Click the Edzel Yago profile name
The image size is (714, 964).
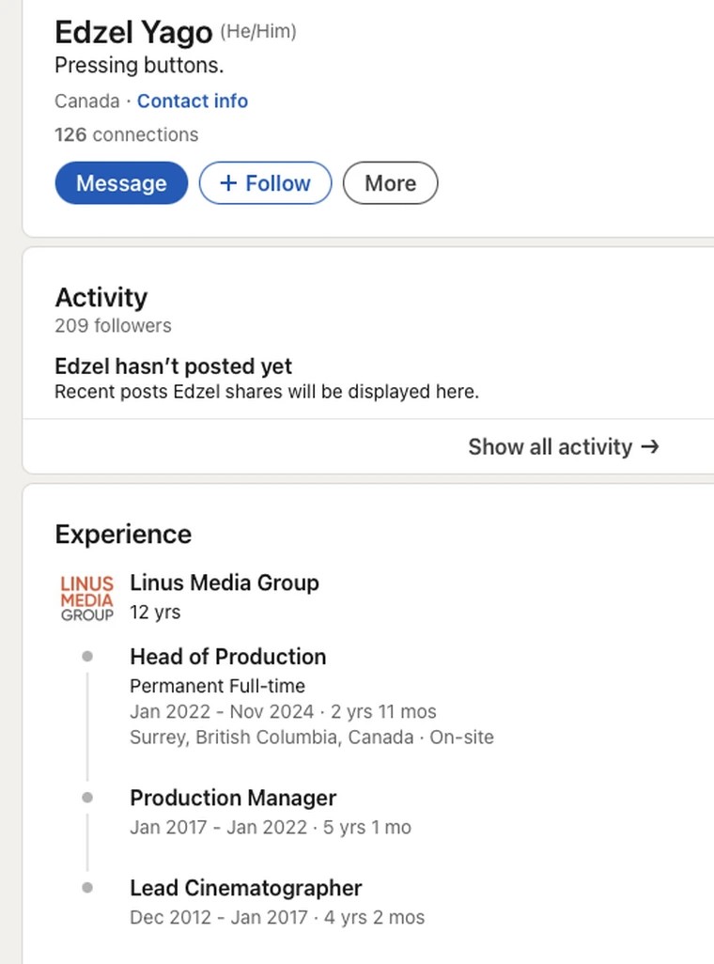point(133,32)
